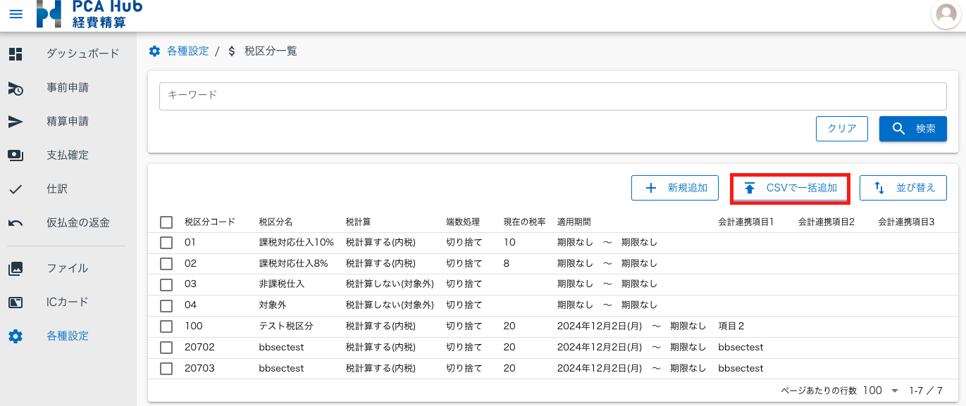
Task: Click tax rate 8 in row 02
Action: [507, 264]
